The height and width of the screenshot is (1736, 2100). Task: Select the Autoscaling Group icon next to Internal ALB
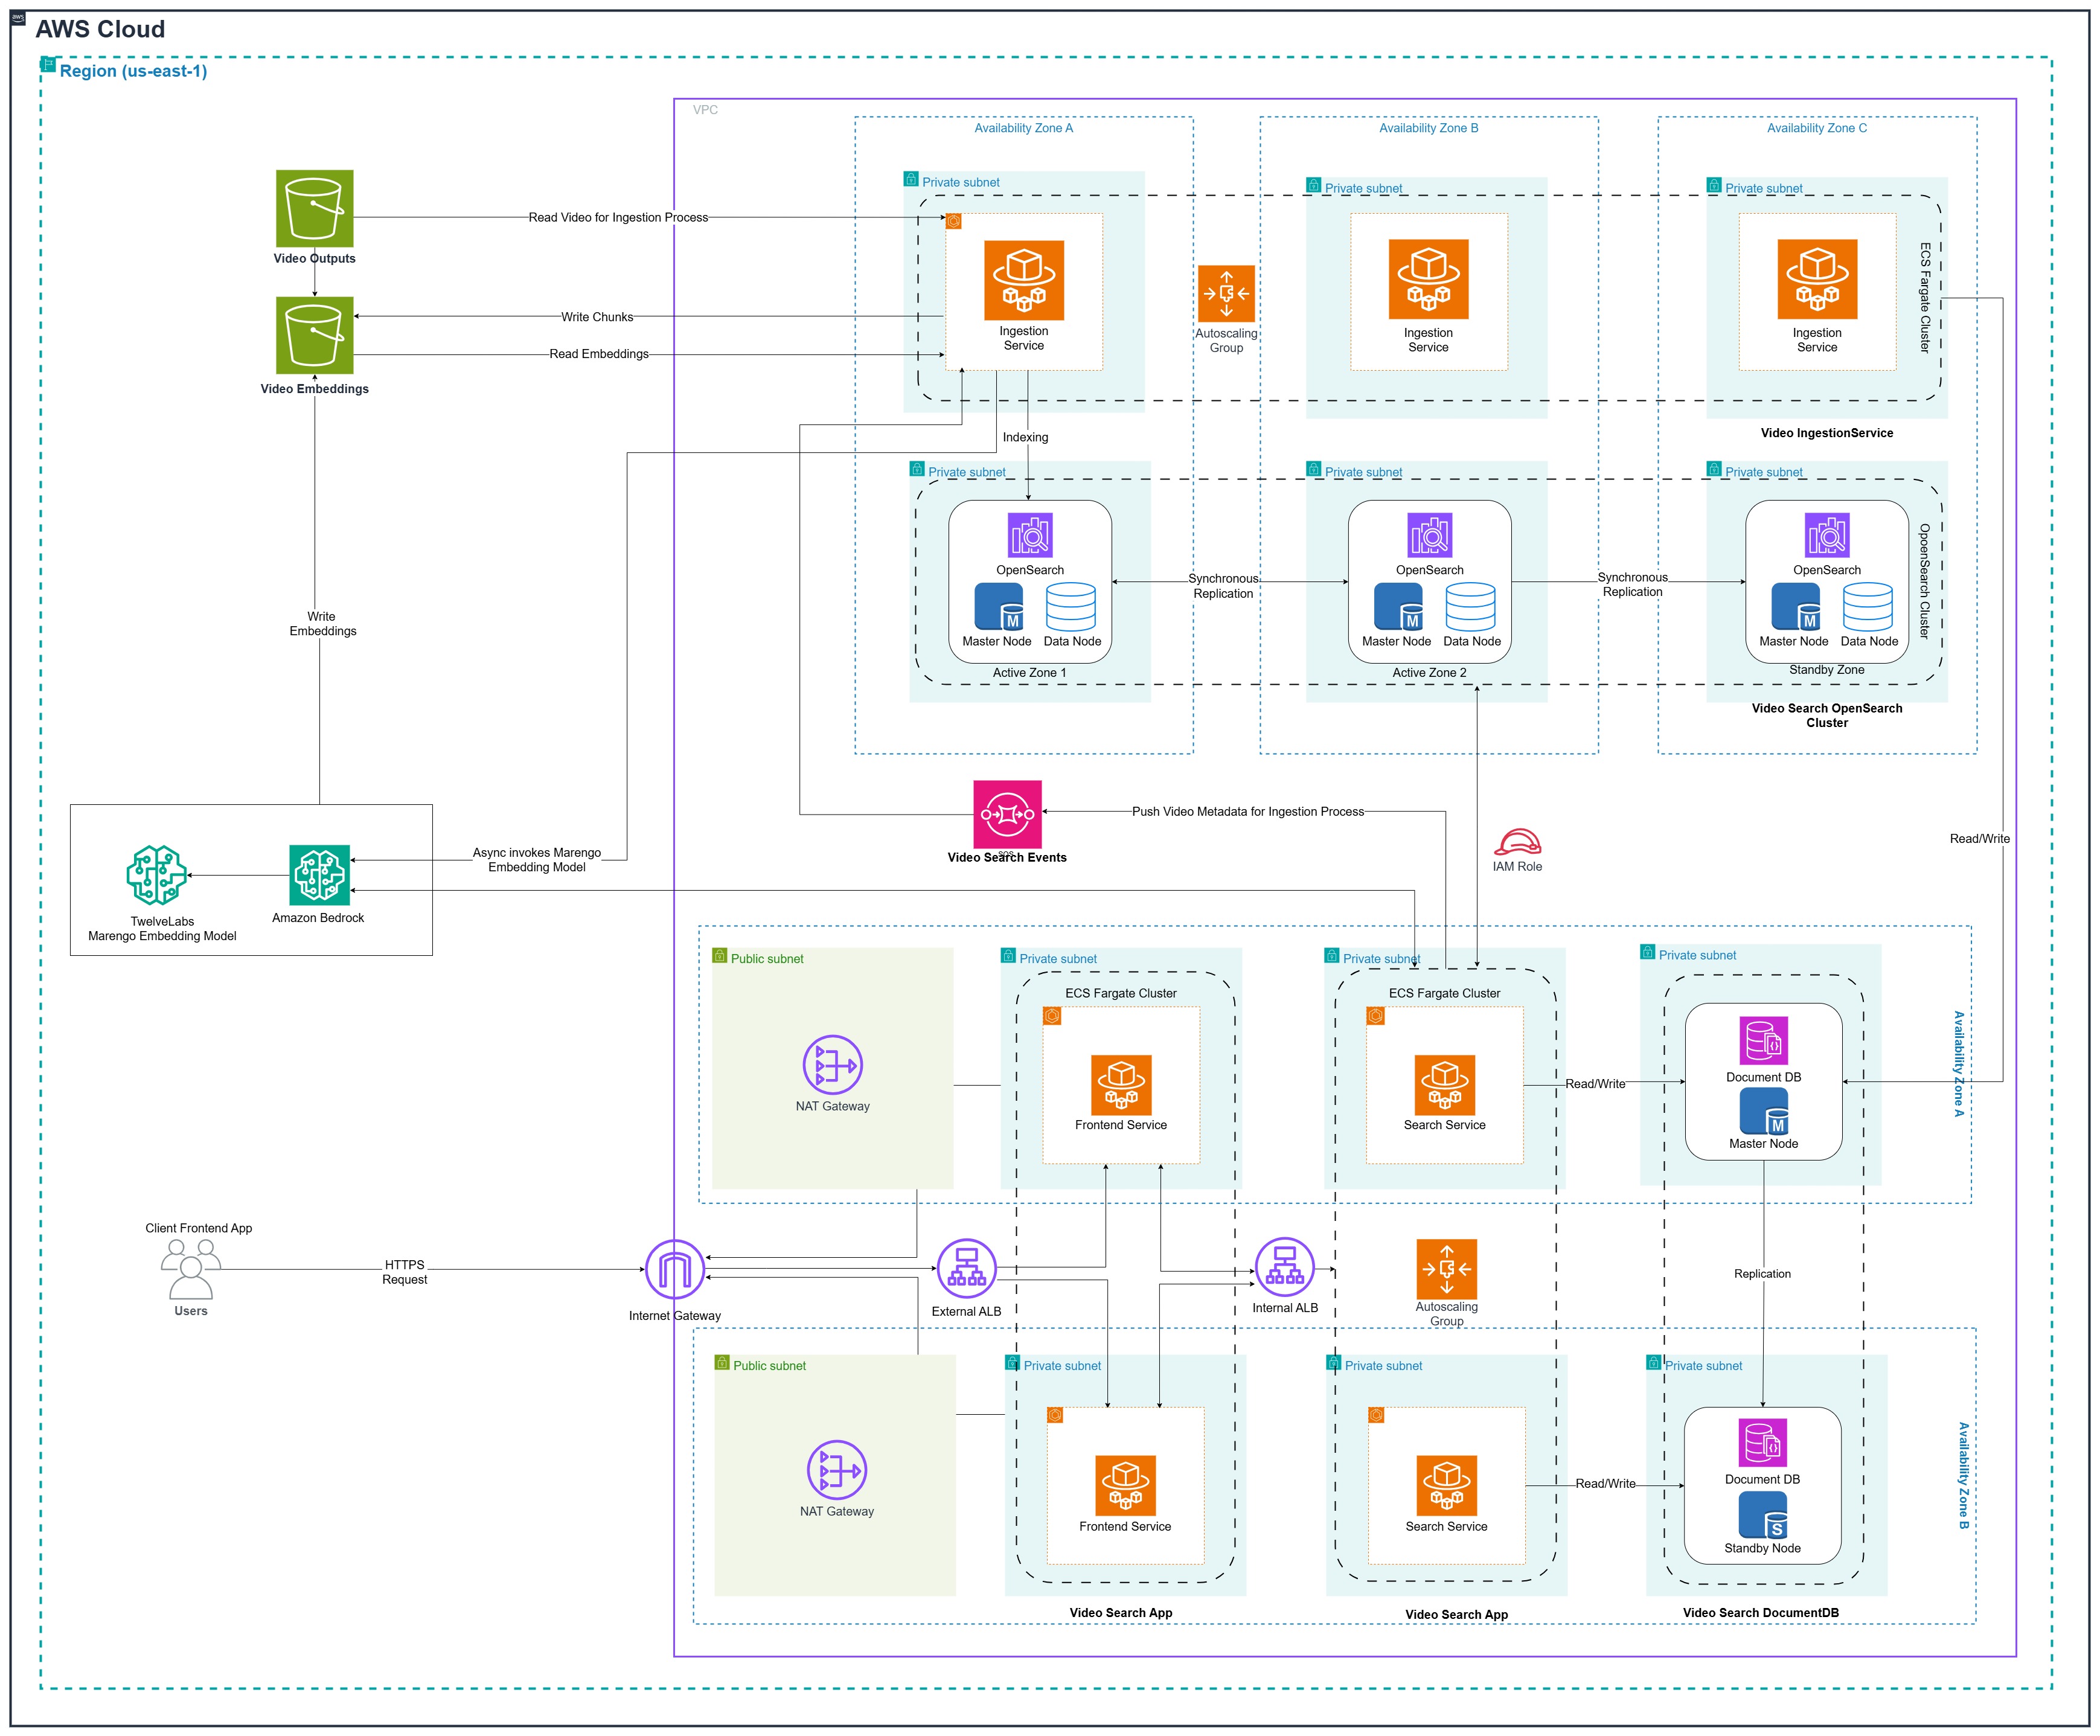click(x=1446, y=1269)
